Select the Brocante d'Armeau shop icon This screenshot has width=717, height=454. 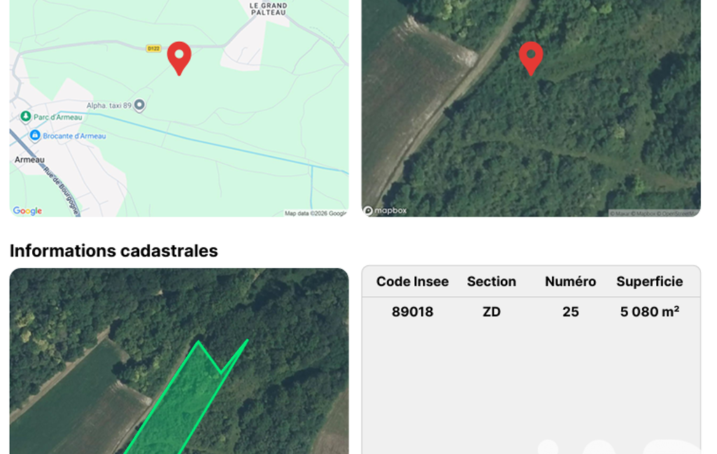[x=35, y=136]
